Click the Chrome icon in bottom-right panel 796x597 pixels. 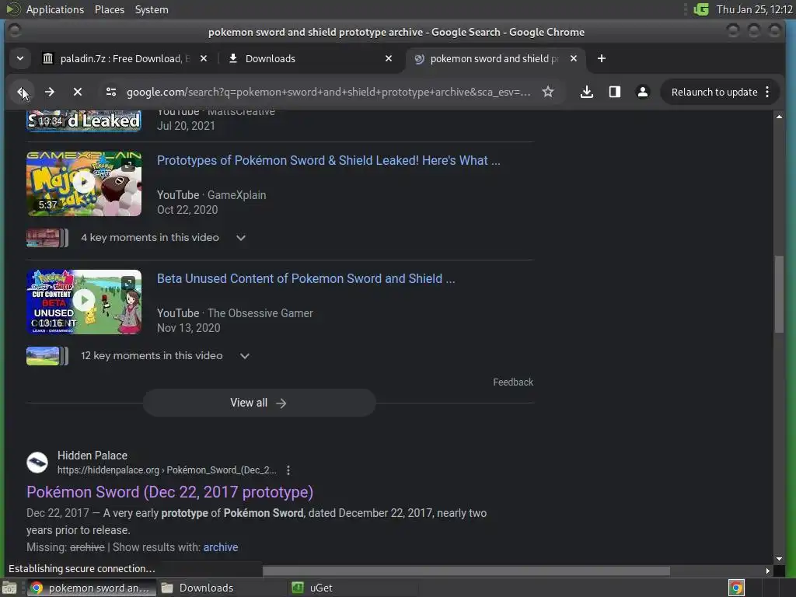click(x=736, y=588)
